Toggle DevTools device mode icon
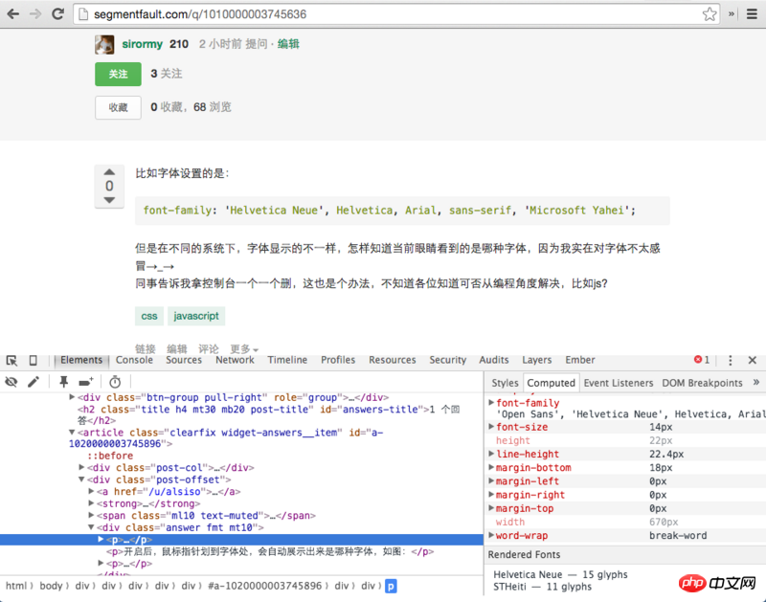 pyautogui.click(x=34, y=361)
